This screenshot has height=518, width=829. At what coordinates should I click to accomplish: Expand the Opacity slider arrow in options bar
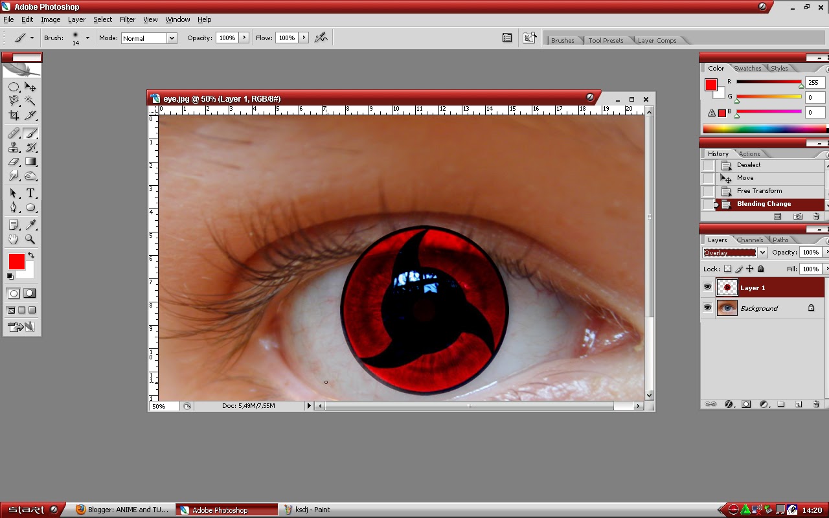pyautogui.click(x=244, y=38)
